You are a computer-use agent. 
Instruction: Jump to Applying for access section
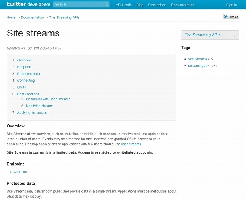(32, 113)
